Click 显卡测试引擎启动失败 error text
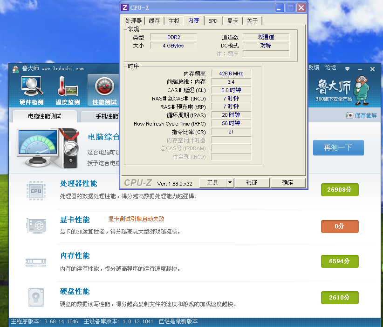 (x=137, y=219)
